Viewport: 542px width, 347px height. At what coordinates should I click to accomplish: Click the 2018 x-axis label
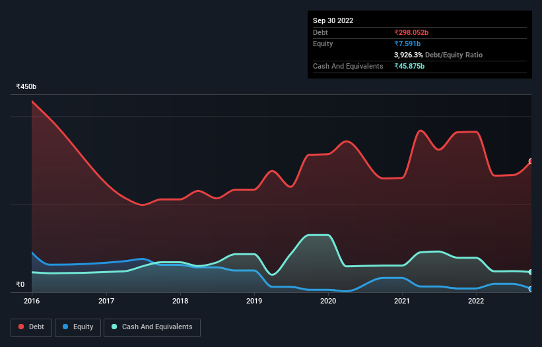point(180,301)
